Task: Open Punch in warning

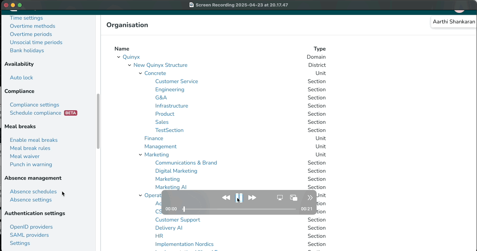Action: click(31, 165)
